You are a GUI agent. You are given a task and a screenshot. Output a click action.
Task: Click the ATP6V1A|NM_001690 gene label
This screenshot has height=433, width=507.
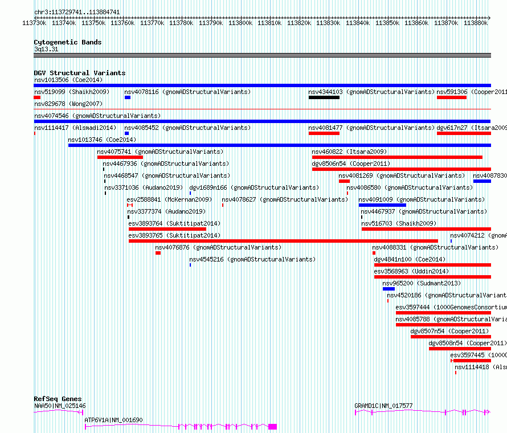113,420
